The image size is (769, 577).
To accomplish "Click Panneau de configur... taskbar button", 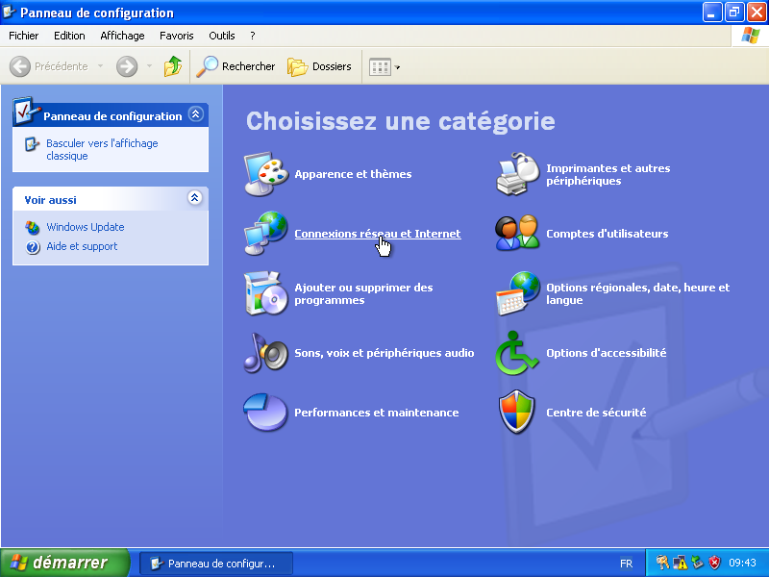I will [216, 564].
